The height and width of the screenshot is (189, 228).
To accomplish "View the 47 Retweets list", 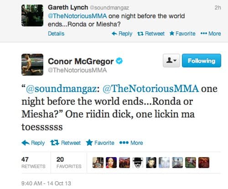I will (x=33, y=163).
